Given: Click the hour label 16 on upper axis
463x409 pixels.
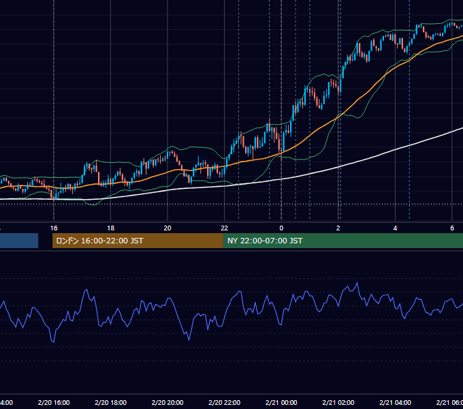Looking at the screenshot, I should [54, 228].
